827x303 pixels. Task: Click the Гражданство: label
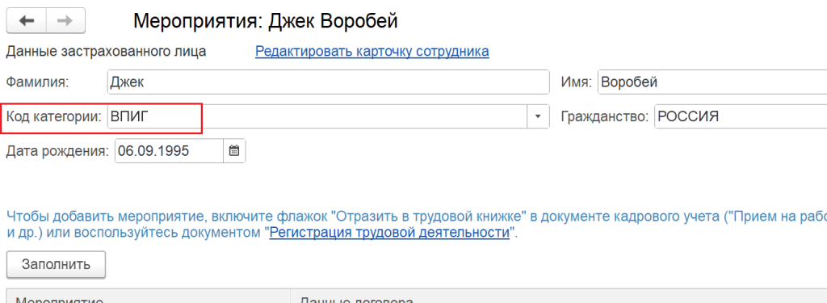604,116
